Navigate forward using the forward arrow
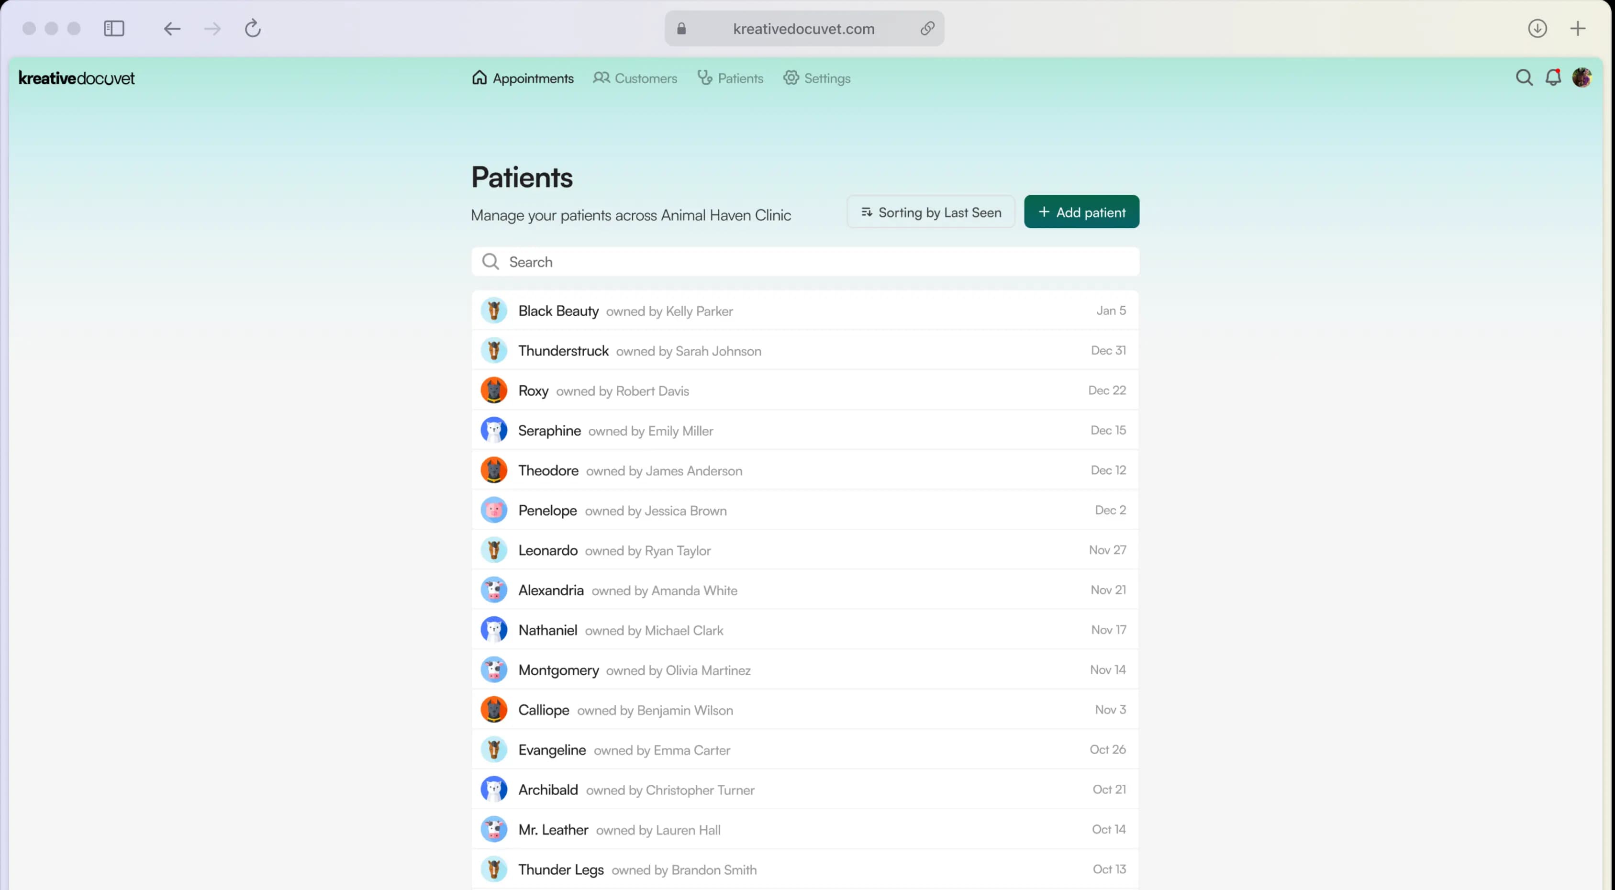 [212, 28]
